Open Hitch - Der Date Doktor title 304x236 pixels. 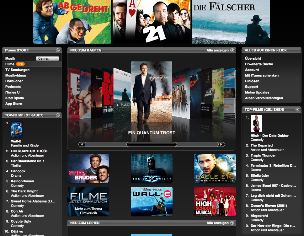pos(269,136)
